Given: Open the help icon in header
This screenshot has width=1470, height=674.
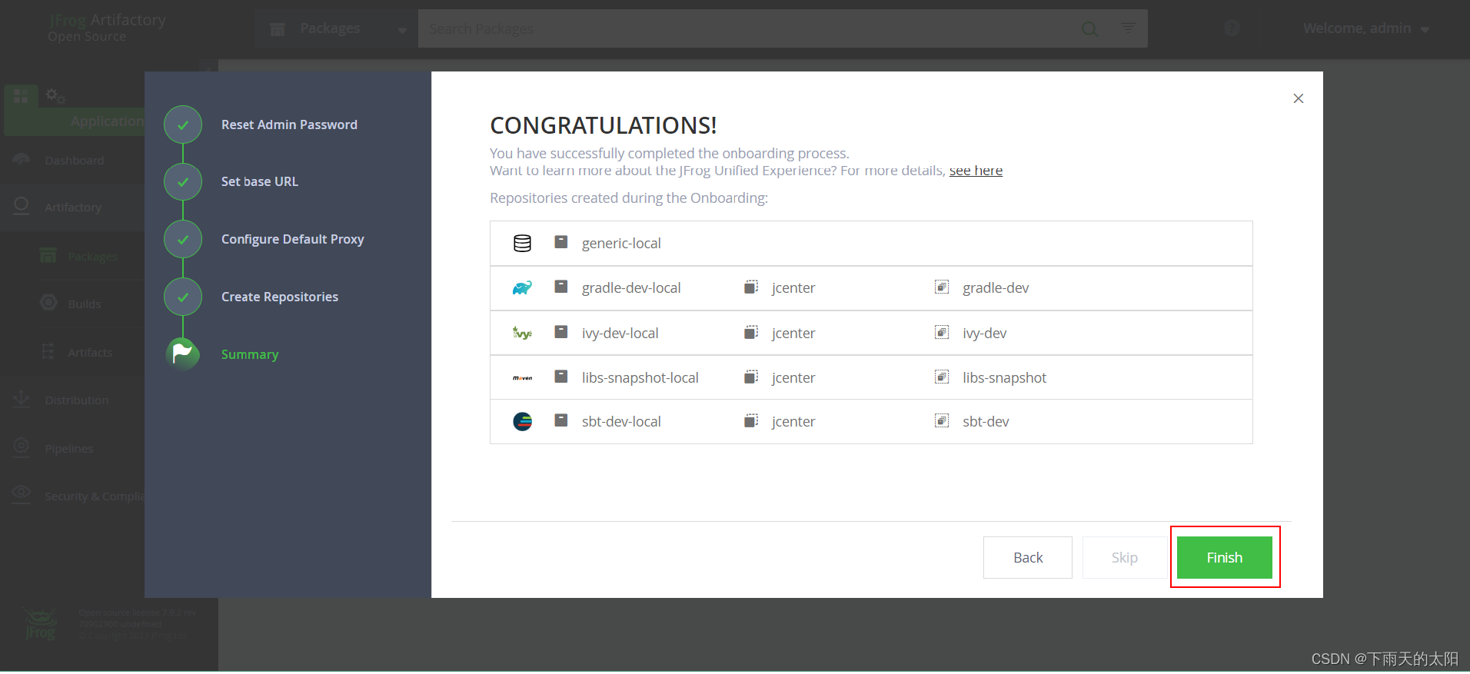Looking at the screenshot, I should 1232,28.
